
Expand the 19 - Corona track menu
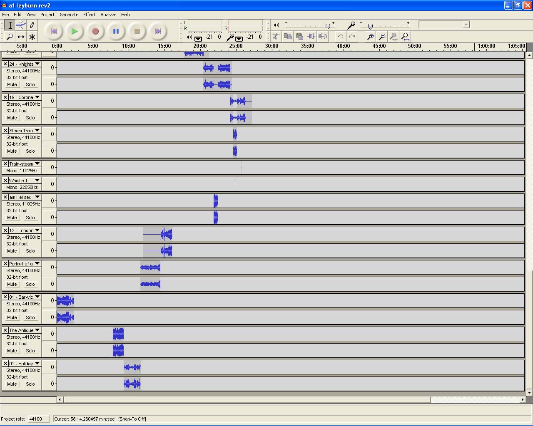click(x=37, y=97)
